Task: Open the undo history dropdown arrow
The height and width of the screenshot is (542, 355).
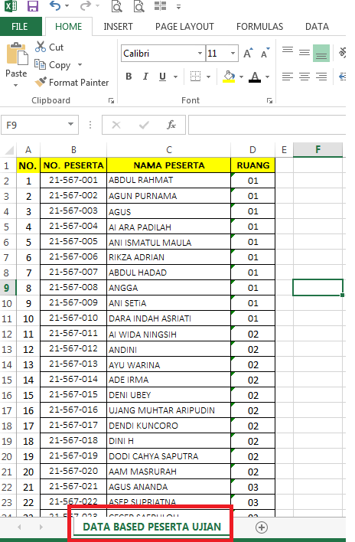Action: [67, 6]
